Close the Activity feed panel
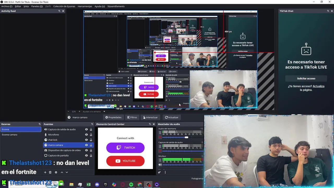This screenshot has height=188, width=334. click(x=63, y=11)
